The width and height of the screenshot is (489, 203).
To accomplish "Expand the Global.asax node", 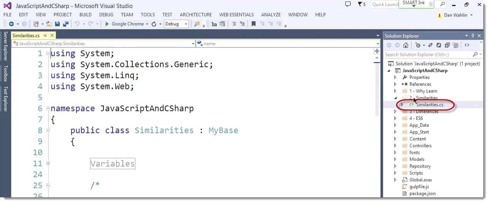I will tap(395, 180).
